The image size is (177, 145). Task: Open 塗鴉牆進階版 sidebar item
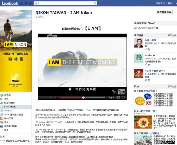point(11,126)
